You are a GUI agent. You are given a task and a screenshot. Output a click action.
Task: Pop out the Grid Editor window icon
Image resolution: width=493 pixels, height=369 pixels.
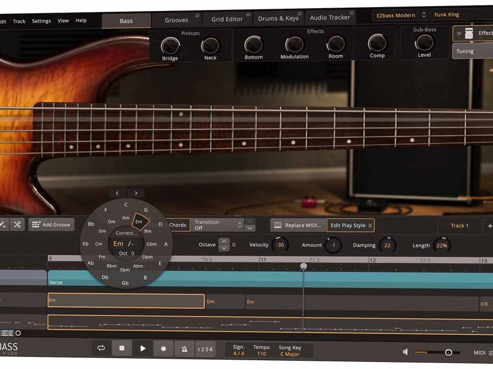pyautogui.click(x=248, y=14)
